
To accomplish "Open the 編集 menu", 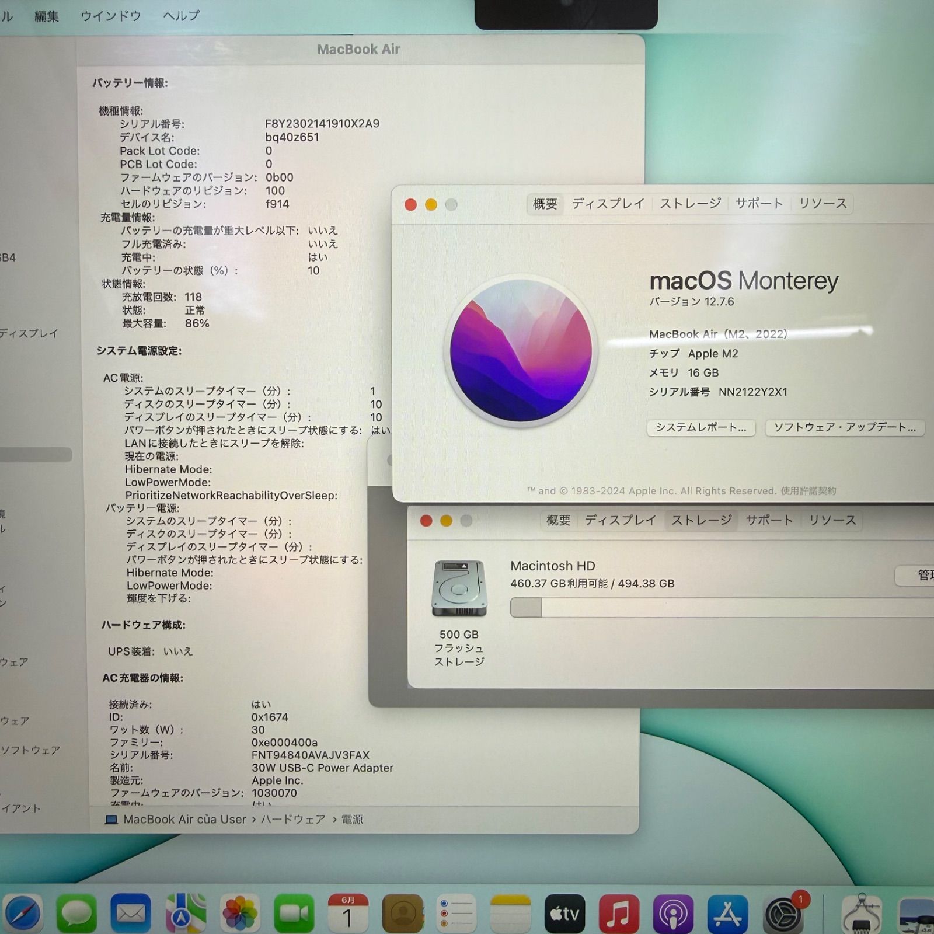I will 47,16.
